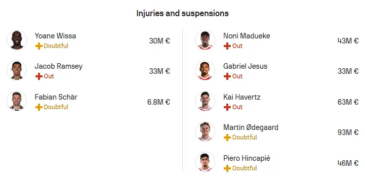The height and width of the screenshot is (182, 365).
Task: Click the red out icon under Kai Havertz
Action: pyautogui.click(x=227, y=107)
